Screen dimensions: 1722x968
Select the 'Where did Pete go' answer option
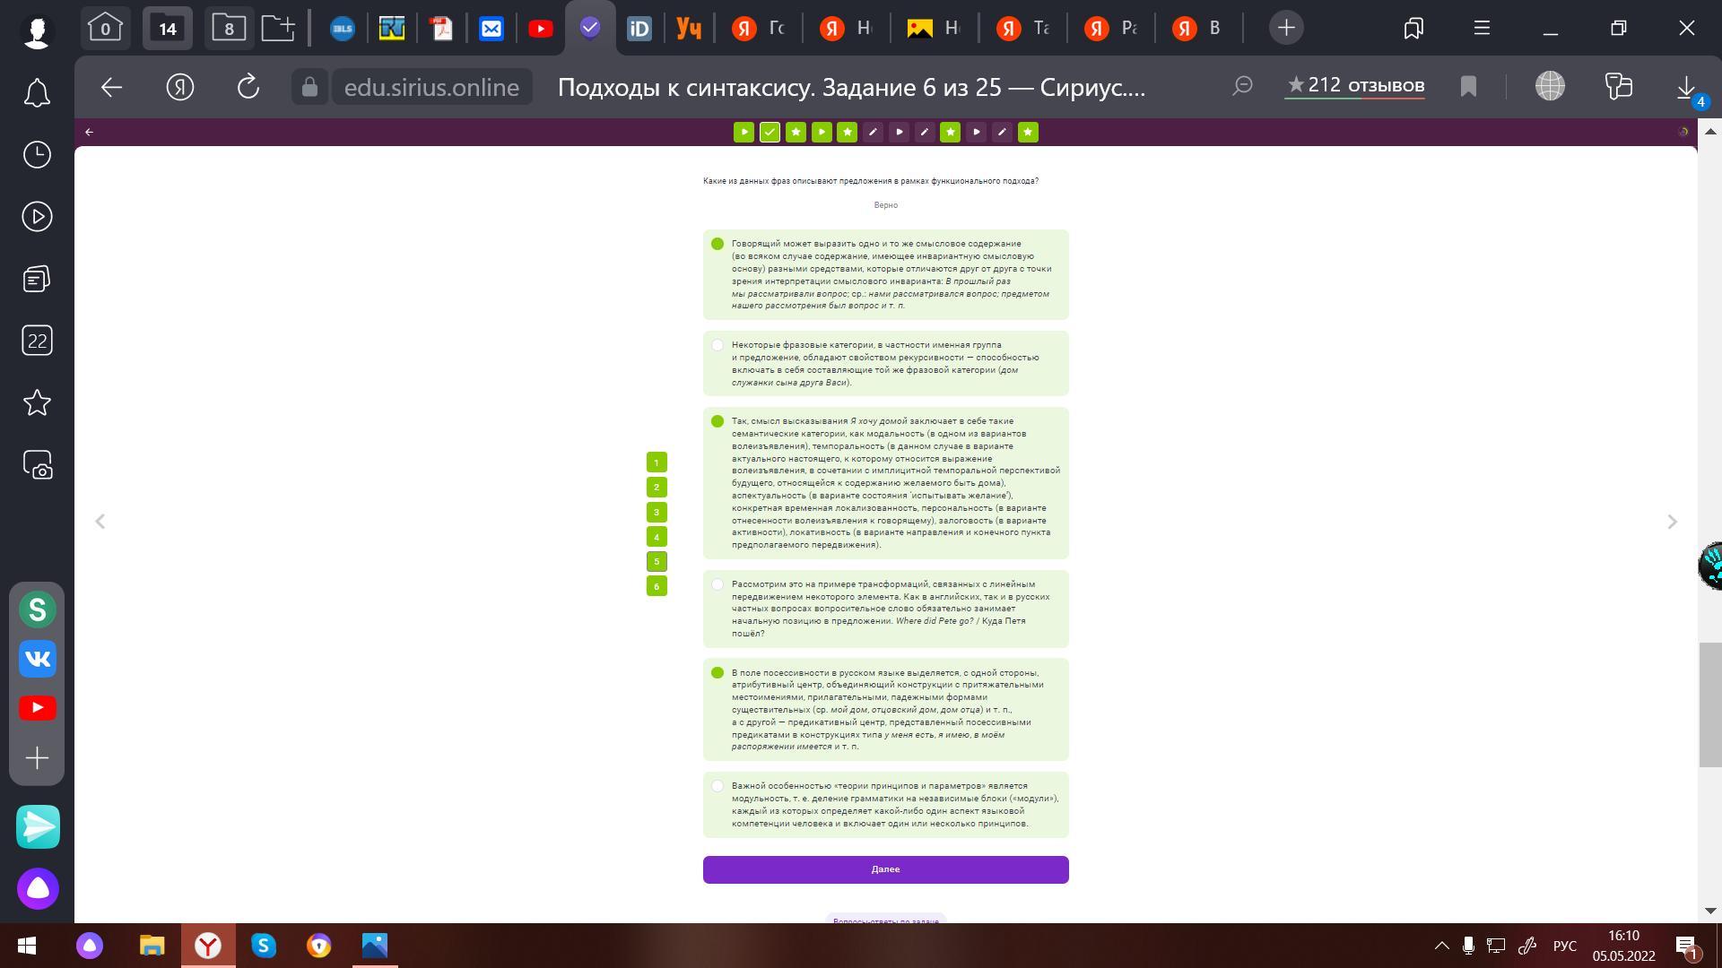point(717,584)
